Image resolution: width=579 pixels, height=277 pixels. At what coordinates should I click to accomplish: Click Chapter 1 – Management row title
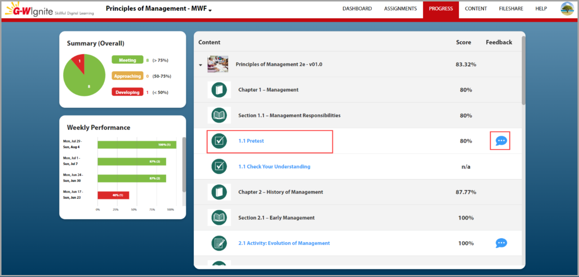click(268, 90)
